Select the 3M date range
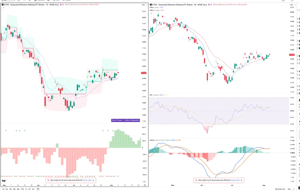 pyautogui.click(x=14, y=189)
